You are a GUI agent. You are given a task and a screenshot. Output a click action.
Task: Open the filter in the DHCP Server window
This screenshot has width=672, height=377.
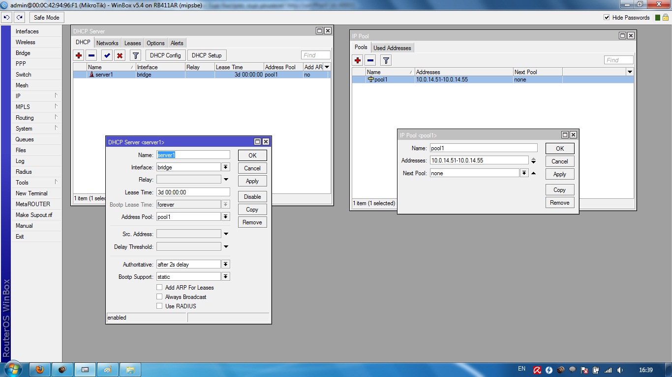pyautogui.click(x=136, y=55)
